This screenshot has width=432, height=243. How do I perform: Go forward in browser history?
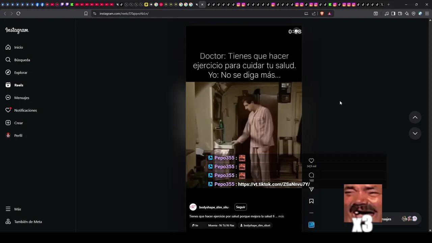coord(11,13)
